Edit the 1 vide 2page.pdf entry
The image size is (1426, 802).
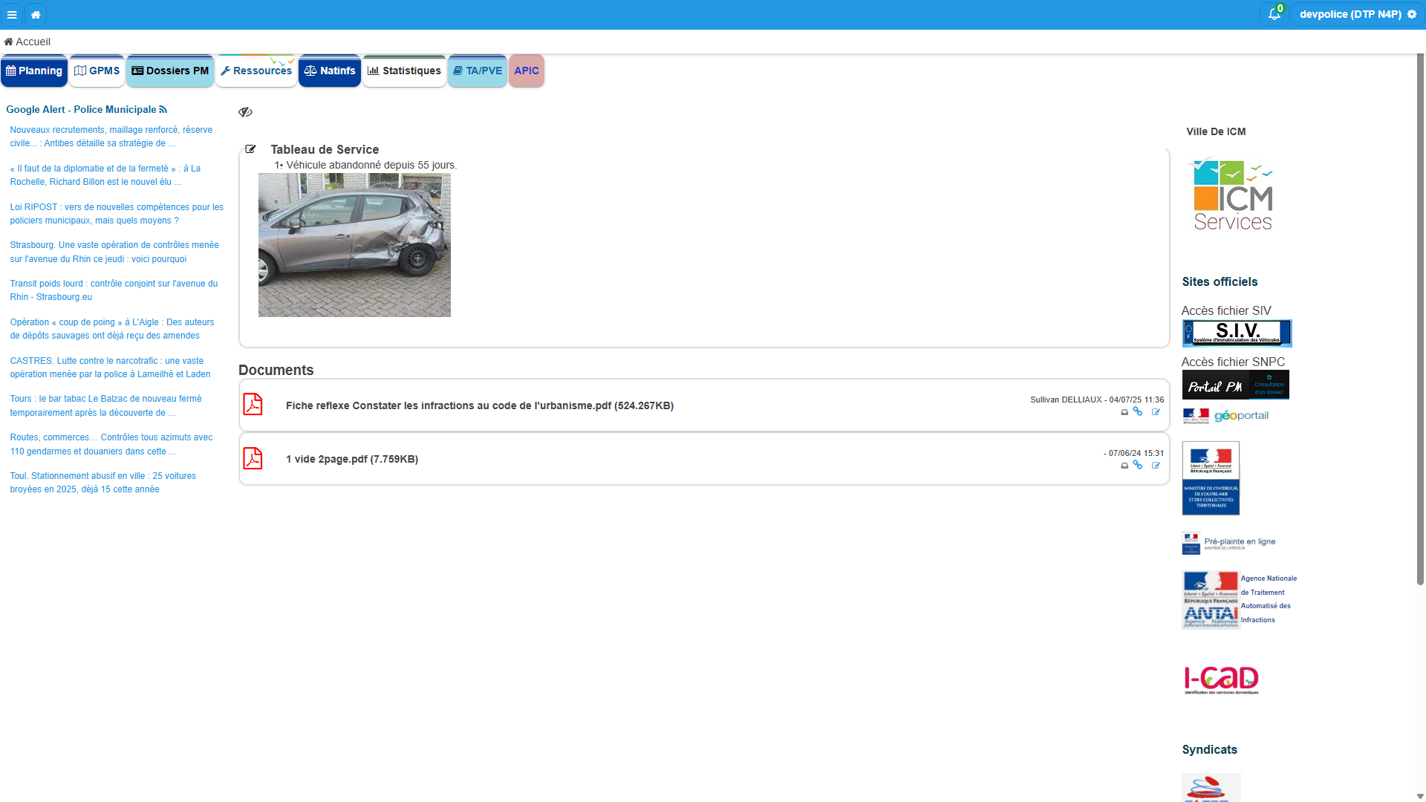tap(1156, 466)
